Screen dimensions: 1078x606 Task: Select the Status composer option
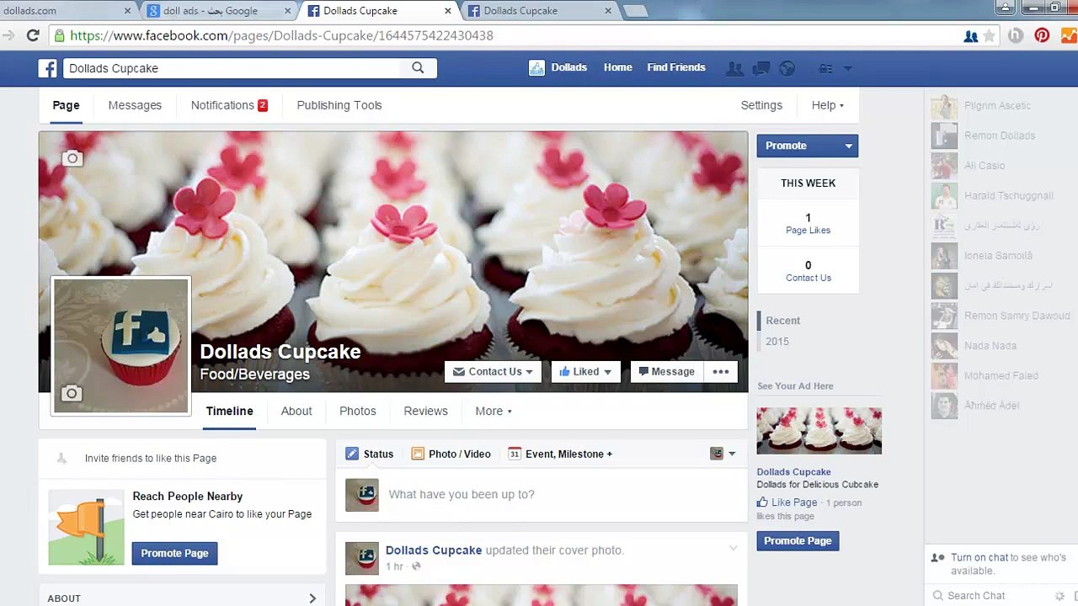pos(370,454)
